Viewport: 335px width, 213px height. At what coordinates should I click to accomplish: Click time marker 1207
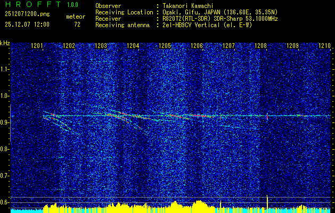coord(228,45)
